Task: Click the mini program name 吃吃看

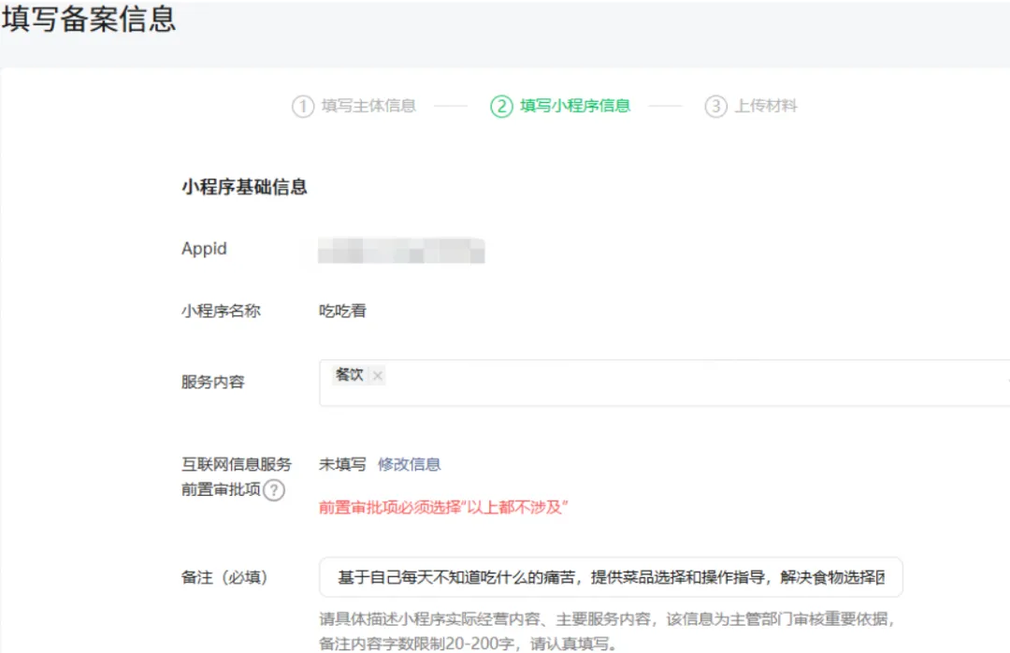Action: click(342, 311)
